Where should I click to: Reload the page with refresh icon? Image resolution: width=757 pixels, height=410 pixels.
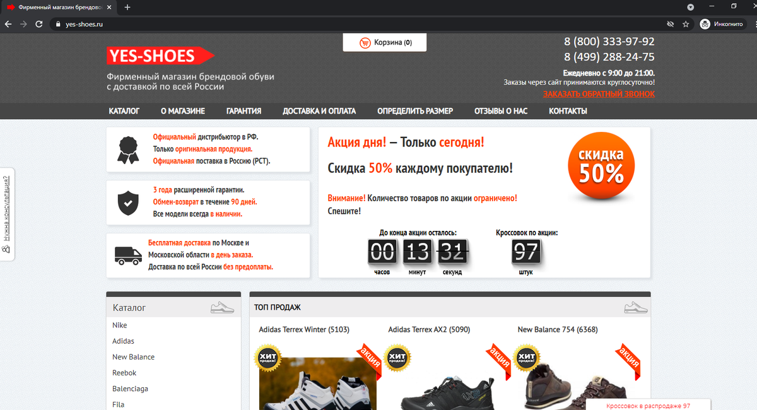pos(39,24)
